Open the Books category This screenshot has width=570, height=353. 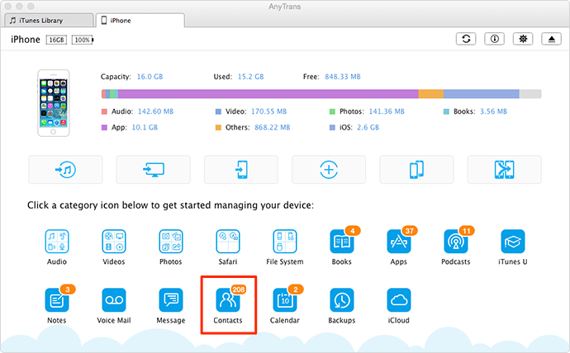[342, 242]
